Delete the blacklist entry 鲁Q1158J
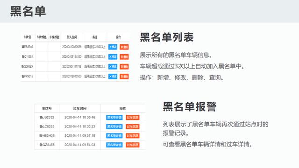This screenshot has width=299, height=168. coord(124,57)
